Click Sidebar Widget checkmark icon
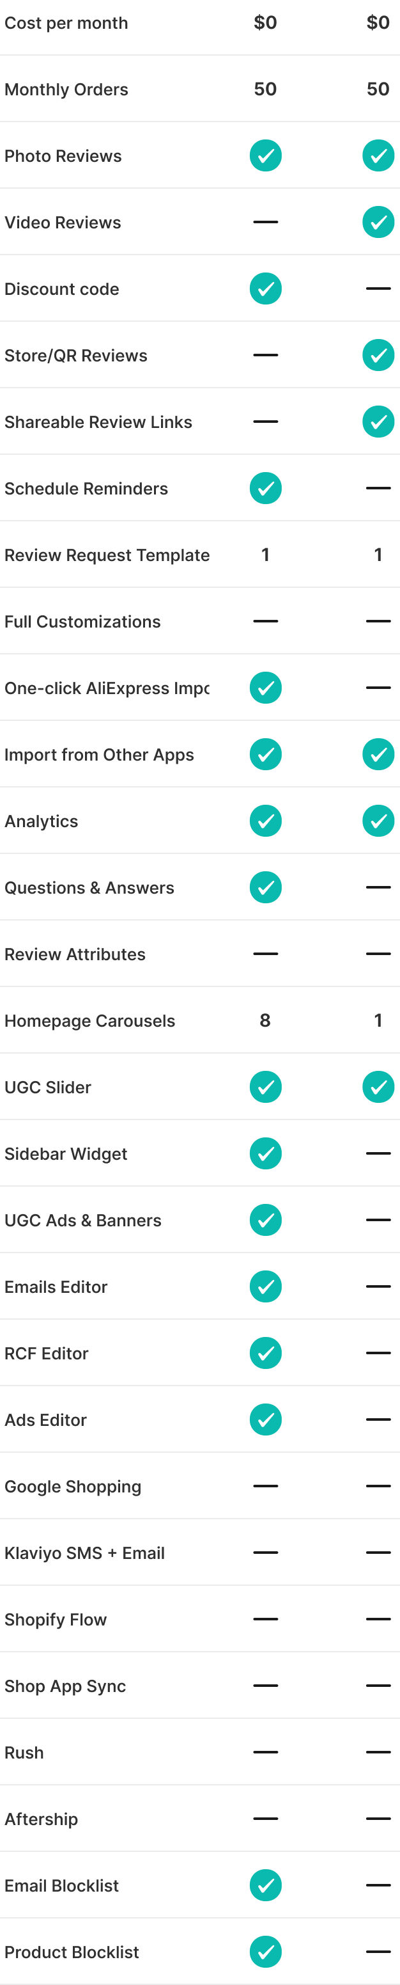The width and height of the screenshot is (400, 1985). coord(265,1153)
